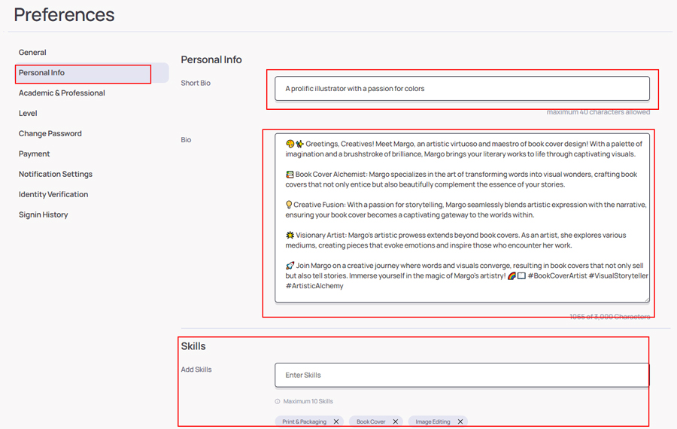Remove the Book Cover skill tag
This screenshot has height=429, width=677.
395,422
